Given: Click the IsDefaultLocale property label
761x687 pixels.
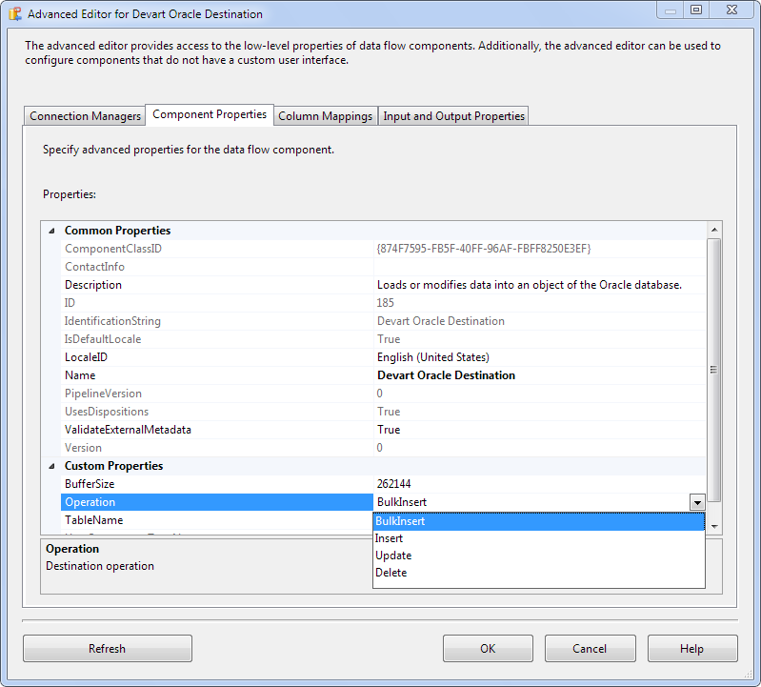Looking at the screenshot, I should [103, 339].
